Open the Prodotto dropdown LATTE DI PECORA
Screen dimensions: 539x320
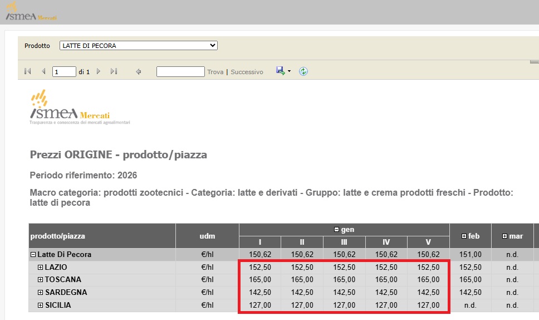(139, 45)
